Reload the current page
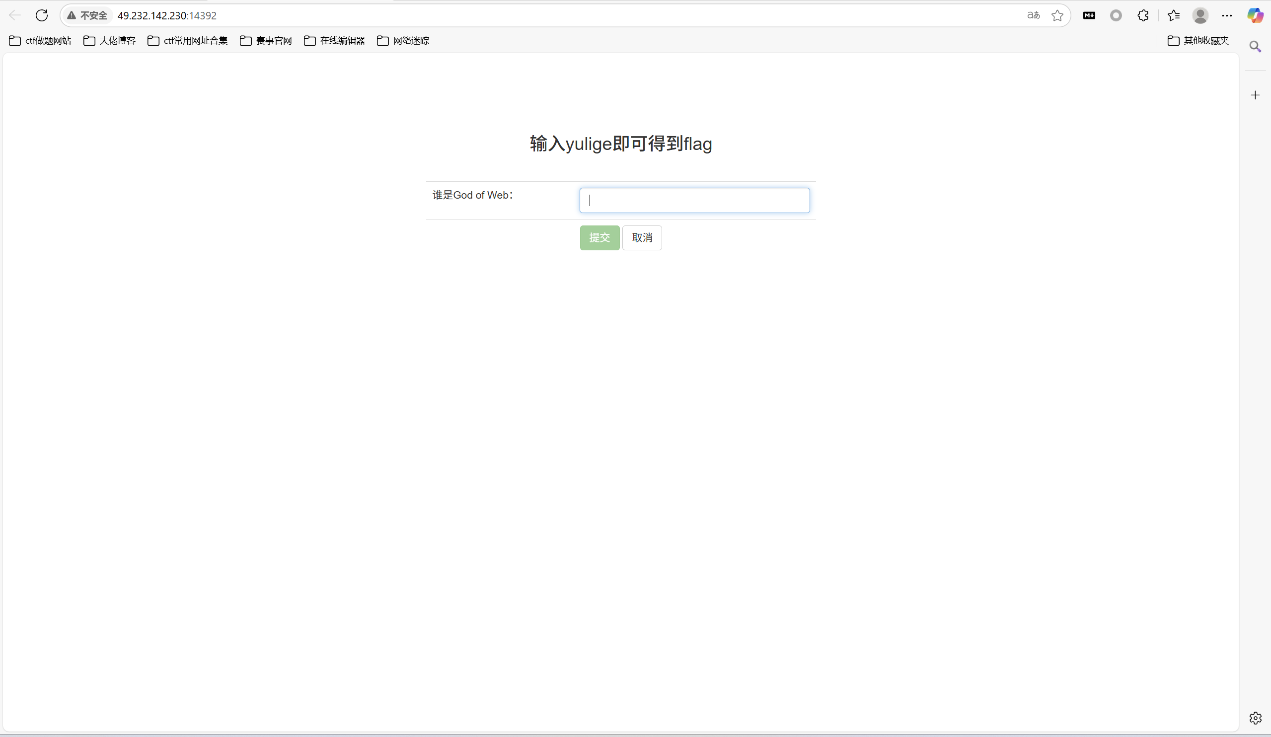This screenshot has width=1271, height=737. point(42,15)
